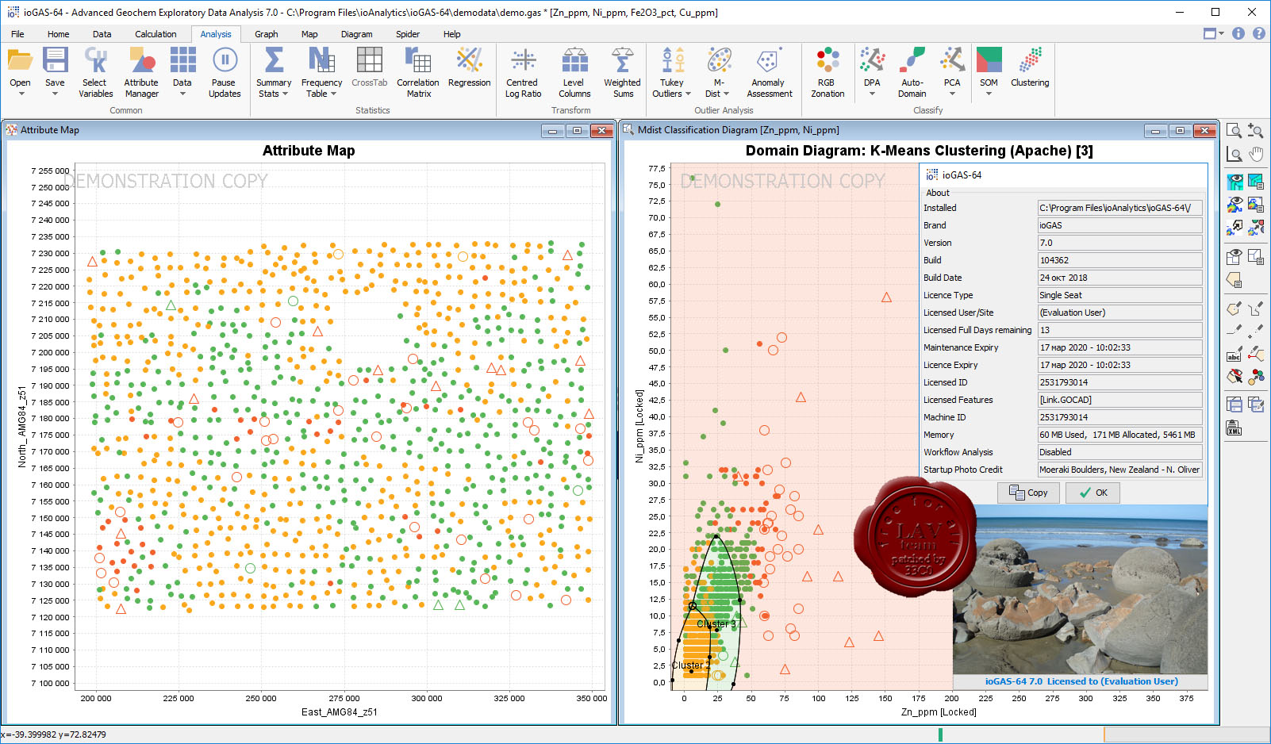Click the 'Cluster 3' label on diagram
This screenshot has width=1271, height=744.
point(716,624)
